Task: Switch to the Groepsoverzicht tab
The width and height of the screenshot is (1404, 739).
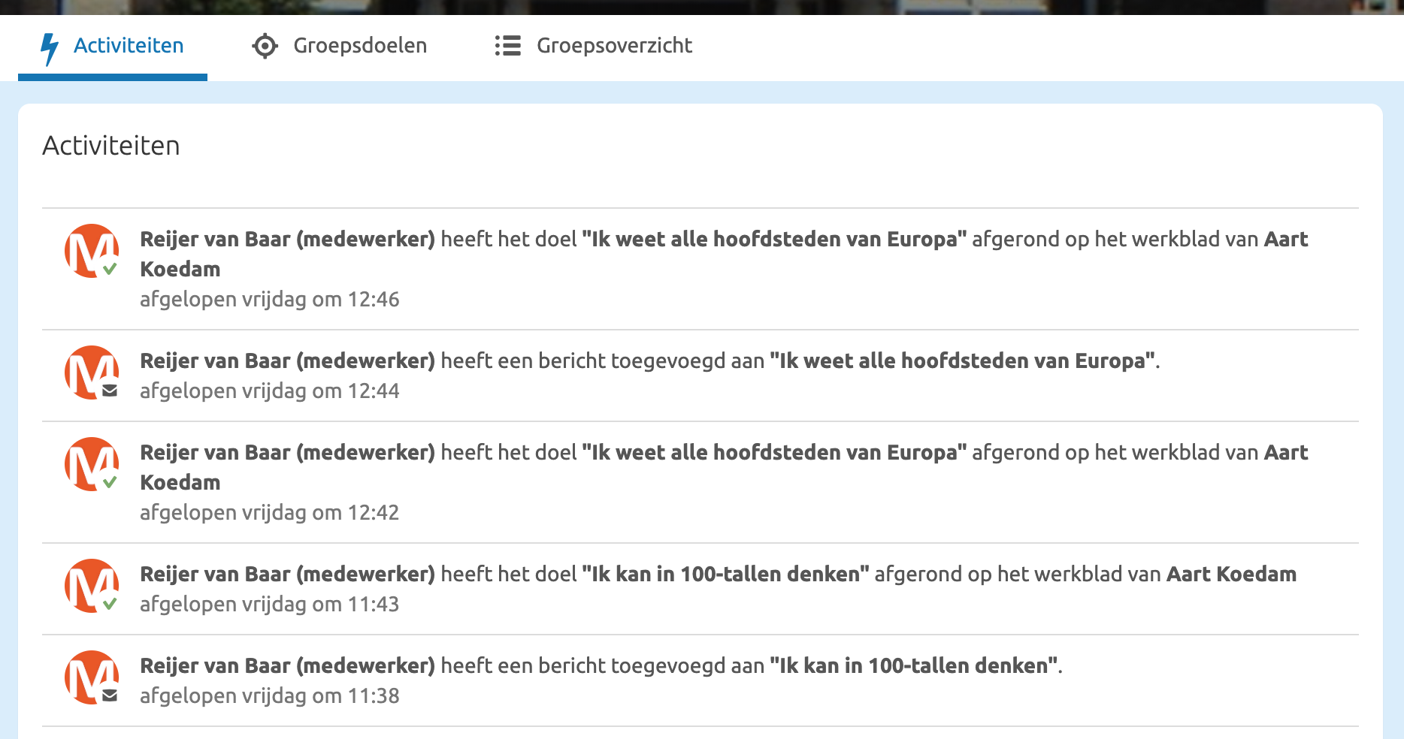Action: tap(613, 45)
